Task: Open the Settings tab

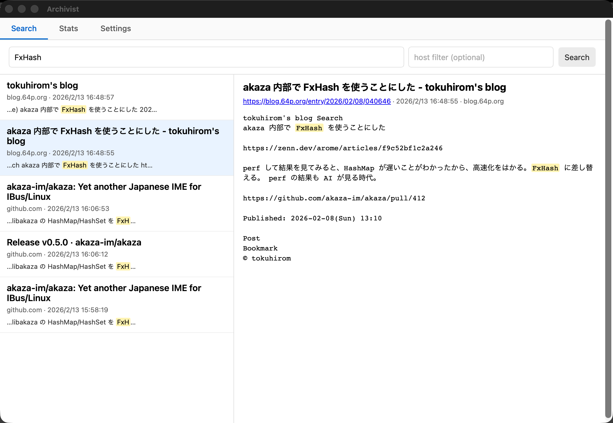Action: tap(115, 28)
